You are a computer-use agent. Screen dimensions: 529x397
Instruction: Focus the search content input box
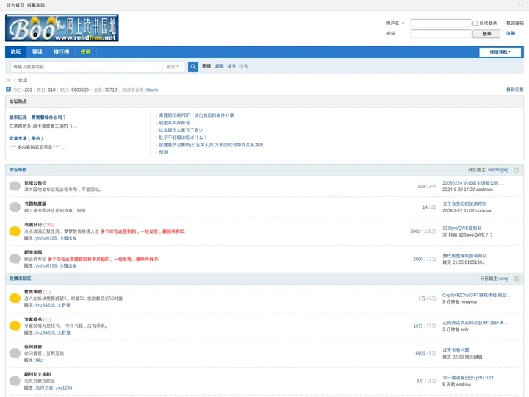tap(87, 66)
